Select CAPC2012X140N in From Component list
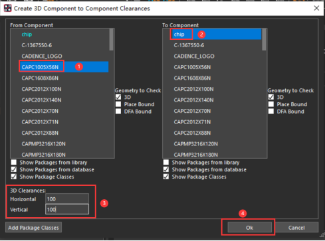Screen dimensions: 325x241 pos(41,100)
